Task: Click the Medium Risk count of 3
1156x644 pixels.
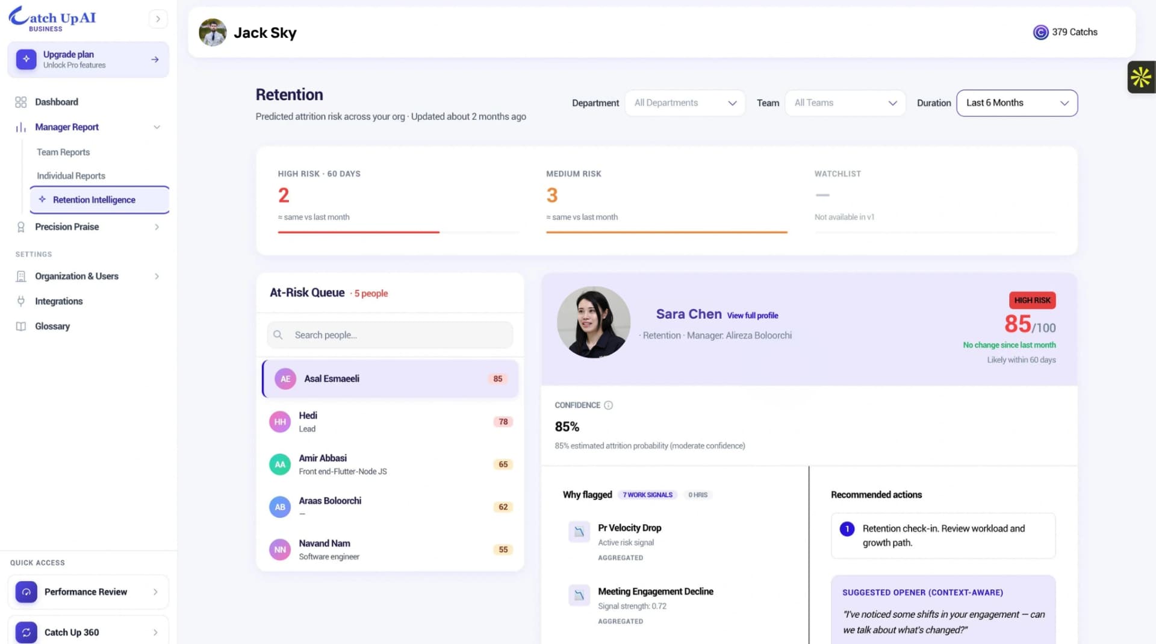Action: click(552, 195)
